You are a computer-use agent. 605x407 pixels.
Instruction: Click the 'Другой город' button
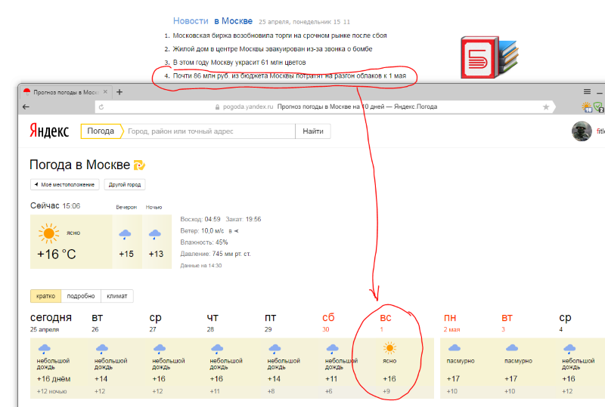pyautogui.click(x=125, y=184)
